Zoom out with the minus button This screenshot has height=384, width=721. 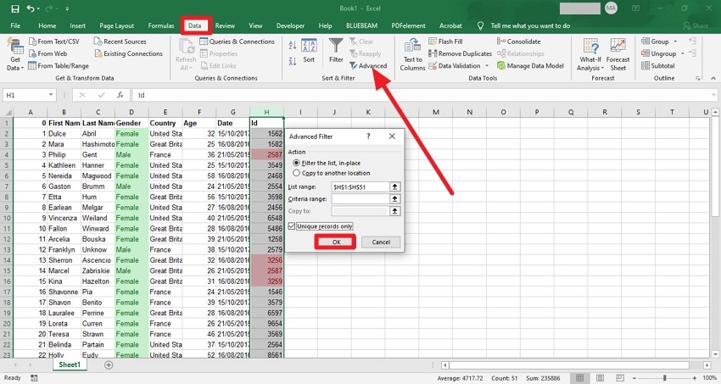(635, 378)
